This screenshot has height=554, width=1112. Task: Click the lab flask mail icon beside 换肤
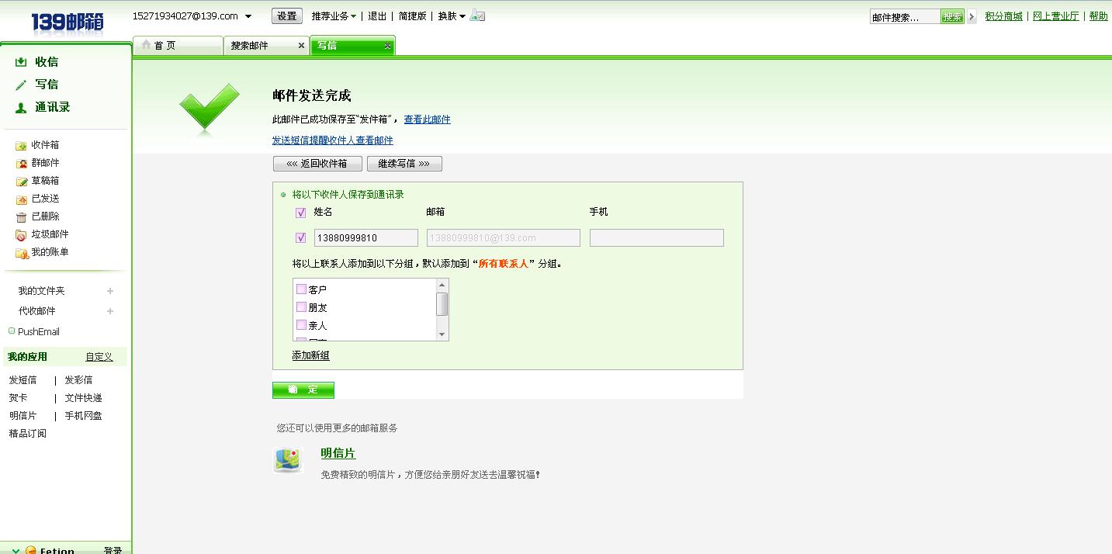478,16
